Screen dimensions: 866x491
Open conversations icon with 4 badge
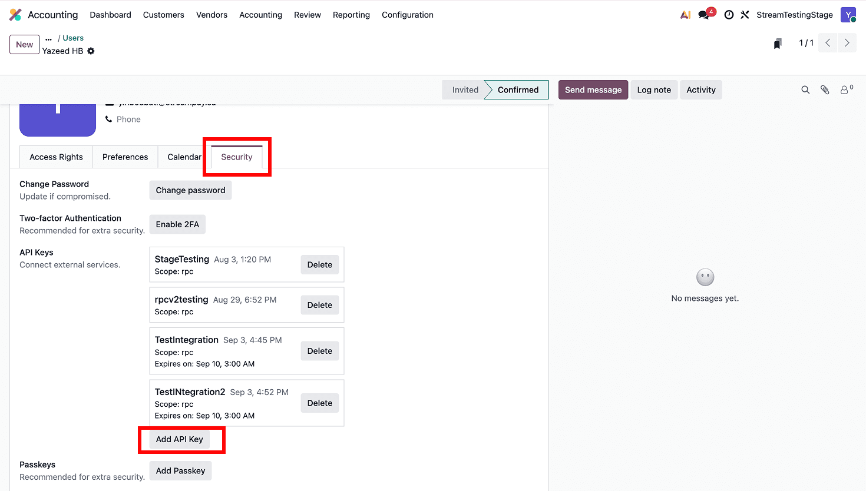click(705, 14)
